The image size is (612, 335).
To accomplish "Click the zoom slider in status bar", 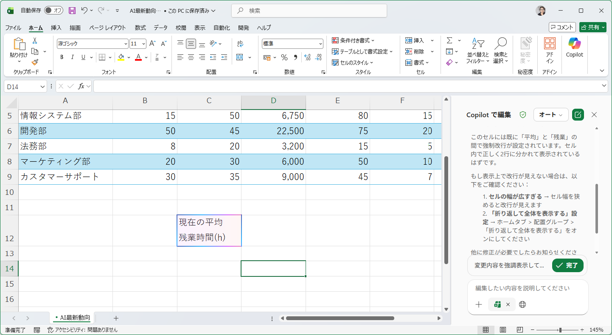I will click(560, 330).
